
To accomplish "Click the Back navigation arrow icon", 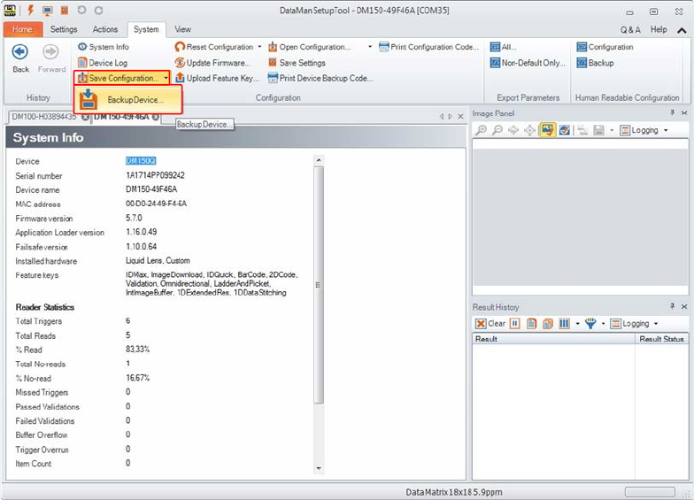I will tap(19, 52).
